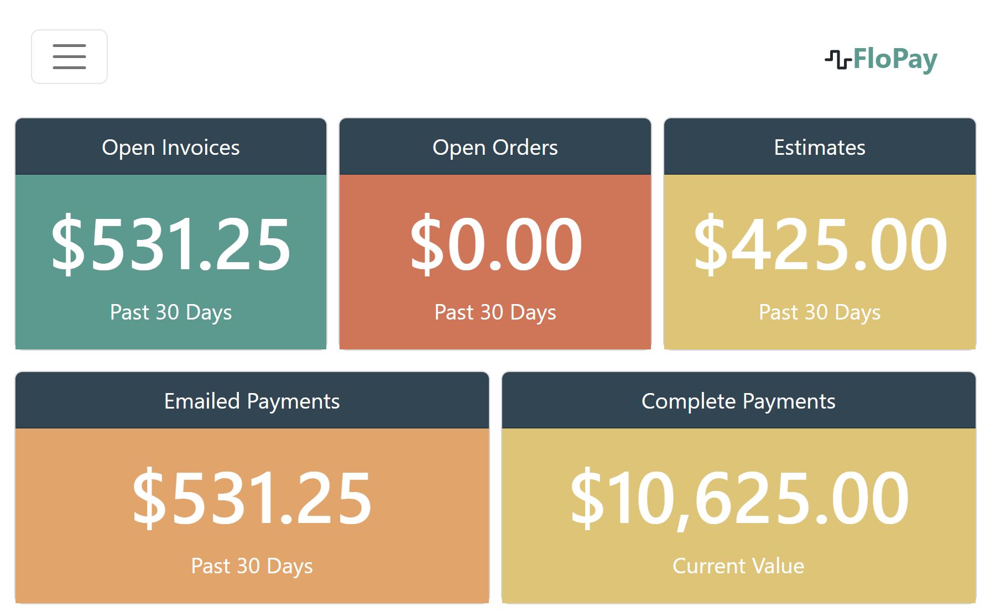The height and width of the screenshot is (612, 985).
Task: Open the Estimates card header
Action: coord(820,147)
